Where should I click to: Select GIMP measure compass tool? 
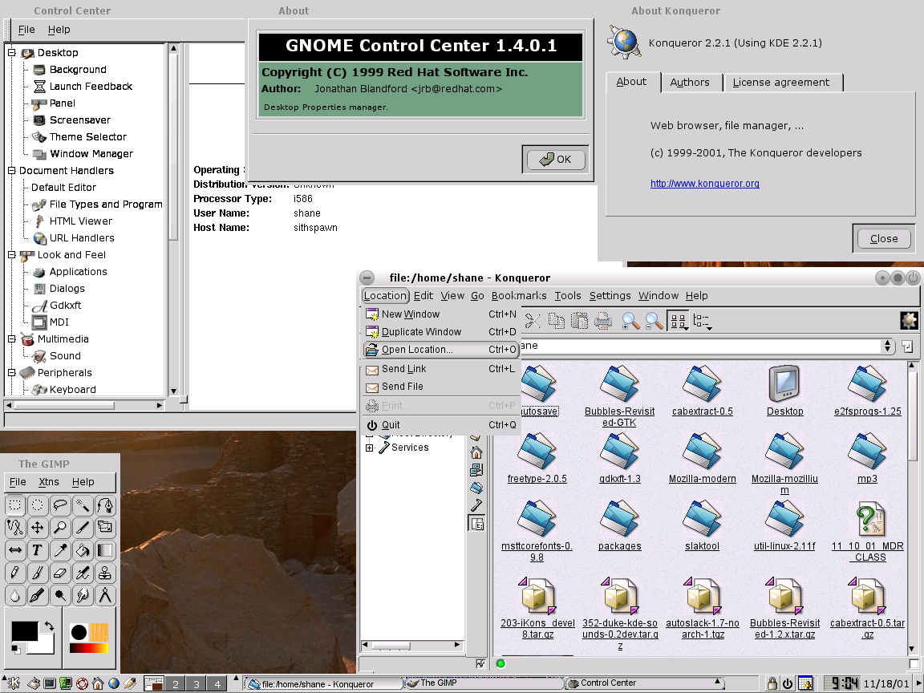pyautogui.click(x=105, y=595)
